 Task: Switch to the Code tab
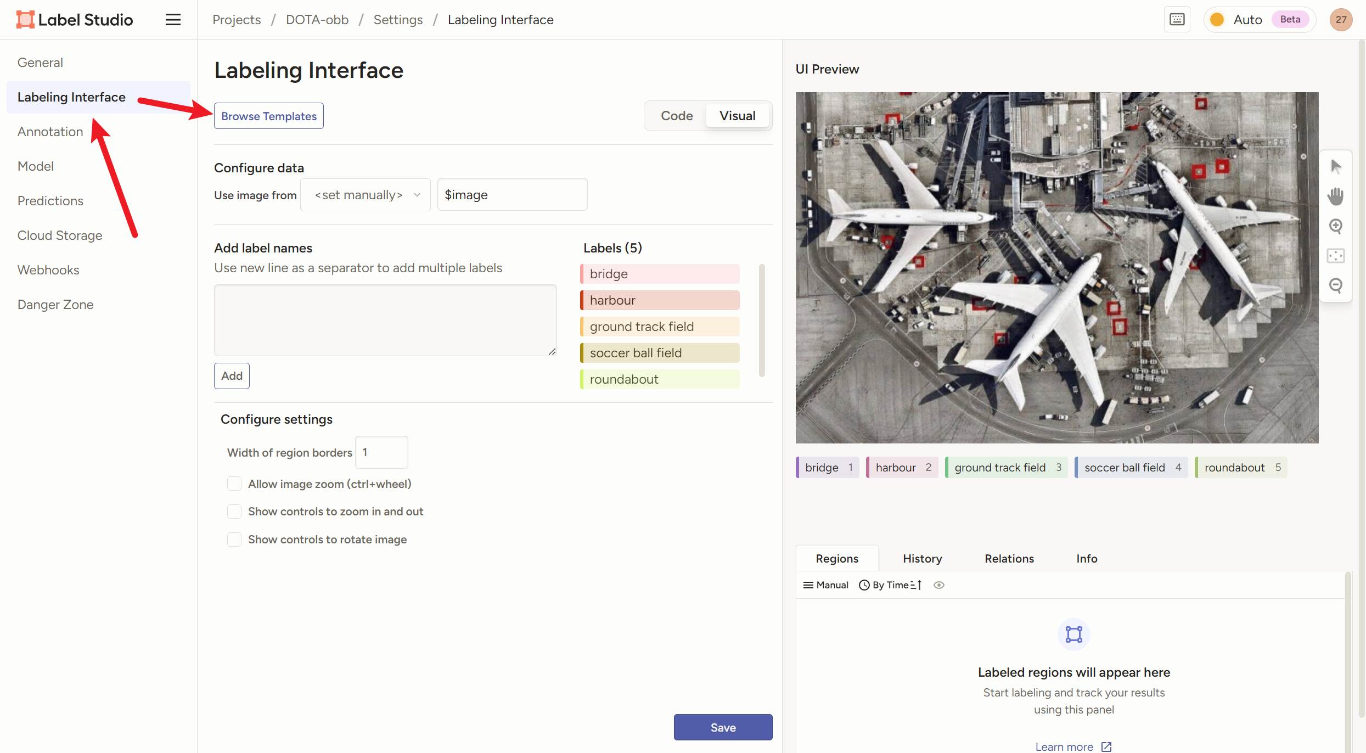[x=676, y=116]
